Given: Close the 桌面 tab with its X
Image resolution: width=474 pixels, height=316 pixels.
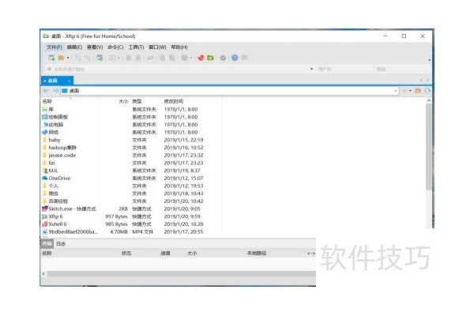Looking at the screenshot, I should (x=69, y=81).
